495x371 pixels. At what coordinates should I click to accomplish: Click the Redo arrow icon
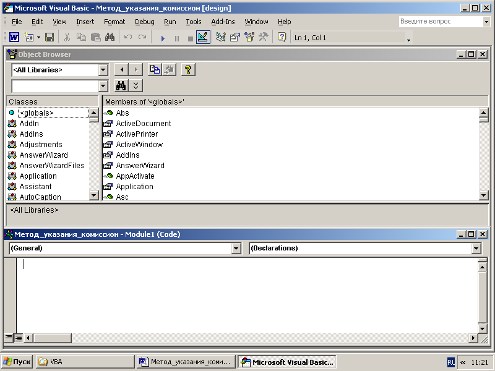pyautogui.click(x=142, y=38)
